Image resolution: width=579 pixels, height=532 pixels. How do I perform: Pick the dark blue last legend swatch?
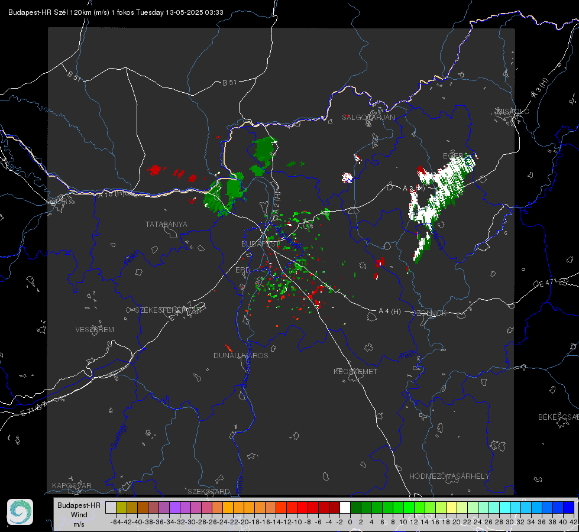tap(569, 507)
